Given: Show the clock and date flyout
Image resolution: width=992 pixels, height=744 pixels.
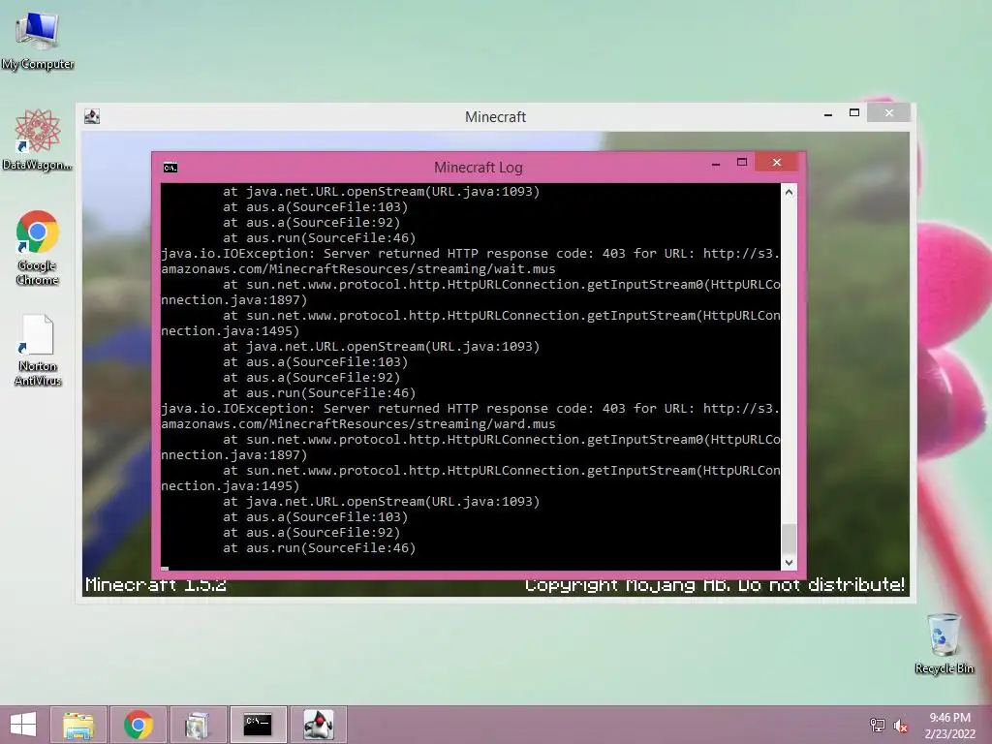Looking at the screenshot, I should 949,726.
